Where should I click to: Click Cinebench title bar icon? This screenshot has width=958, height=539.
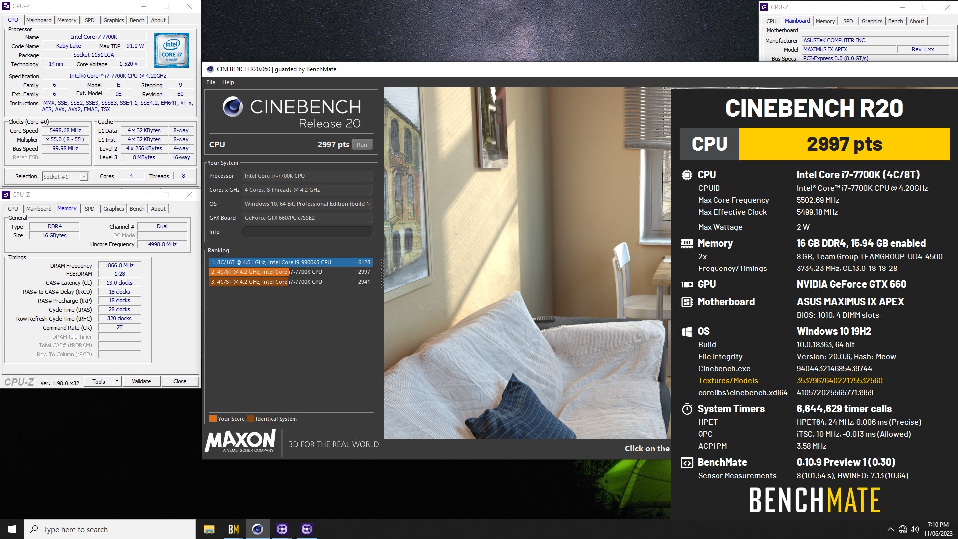coord(210,69)
